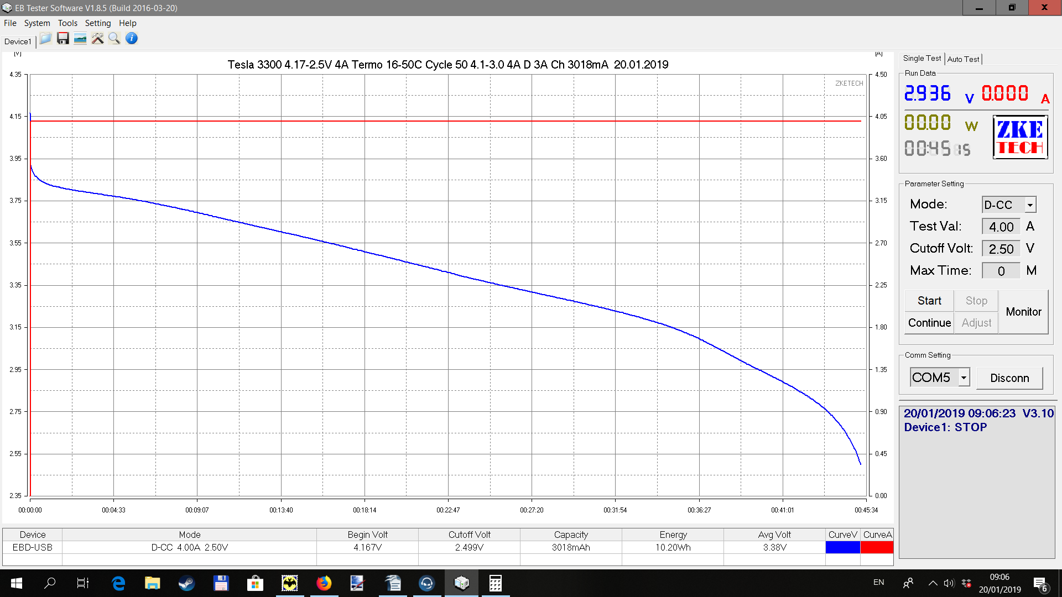The height and width of the screenshot is (597, 1062).
Task: Click the blue CurveV color swatch
Action: coord(842,547)
